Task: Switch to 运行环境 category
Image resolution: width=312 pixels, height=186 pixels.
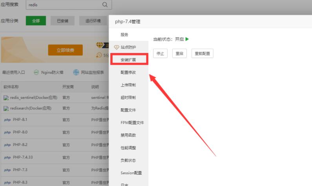Action: coord(93,21)
